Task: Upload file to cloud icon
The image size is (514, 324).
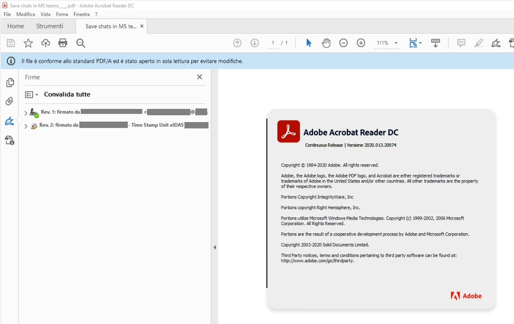Action: (x=46, y=43)
